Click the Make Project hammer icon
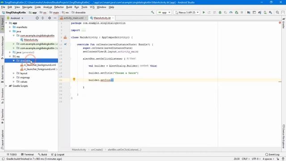This screenshot has width=286, height=161. tap(152, 13)
